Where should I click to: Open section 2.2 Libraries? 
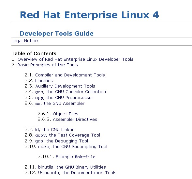tap(44, 81)
